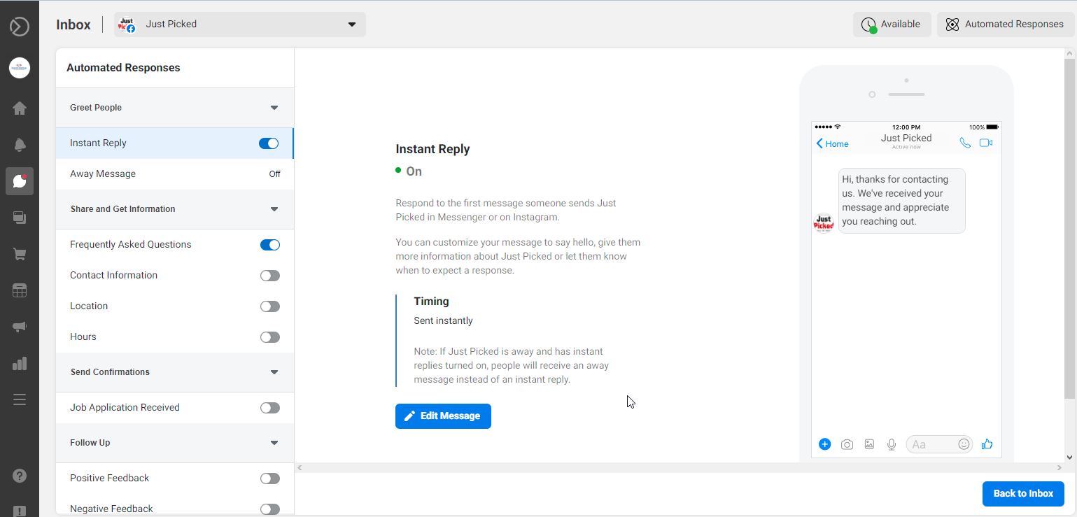Collapse the Follow Up section
The width and height of the screenshot is (1077, 517).
274,442
